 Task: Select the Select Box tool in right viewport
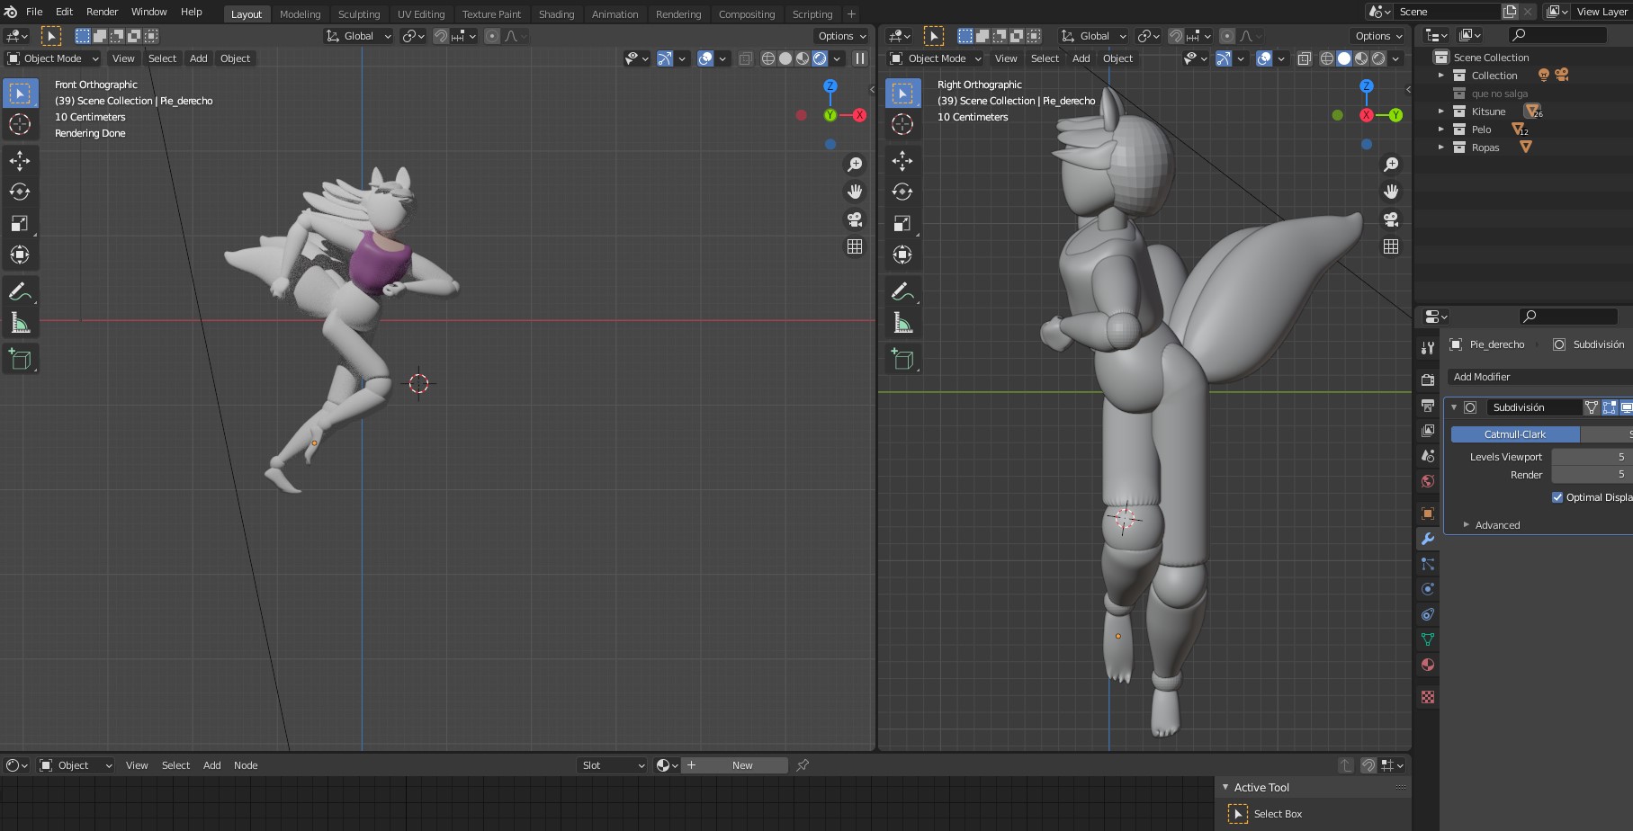pyautogui.click(x=902, y=94)
